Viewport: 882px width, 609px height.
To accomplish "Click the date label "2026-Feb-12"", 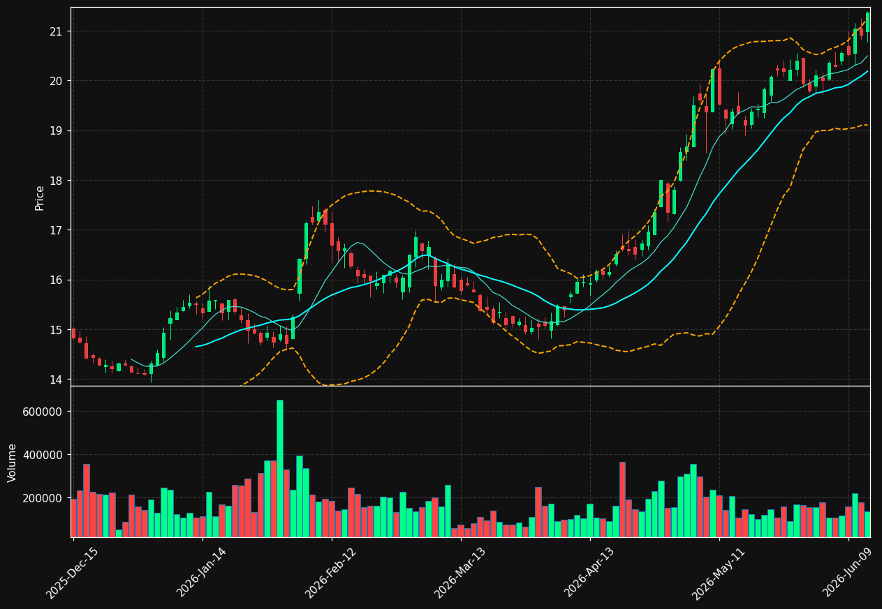I will click(331, 573).
